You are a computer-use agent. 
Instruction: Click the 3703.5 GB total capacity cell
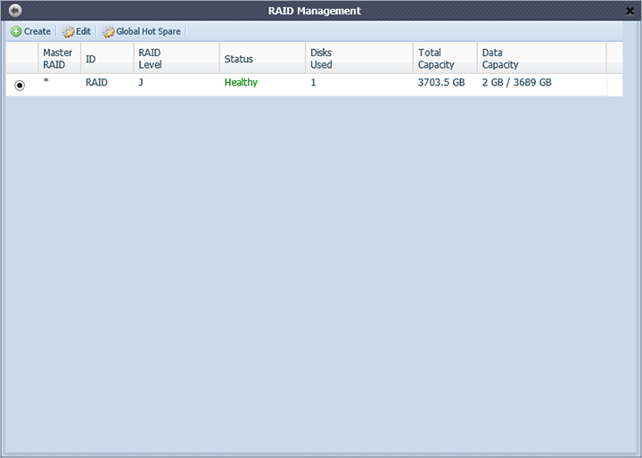(442, 83)
